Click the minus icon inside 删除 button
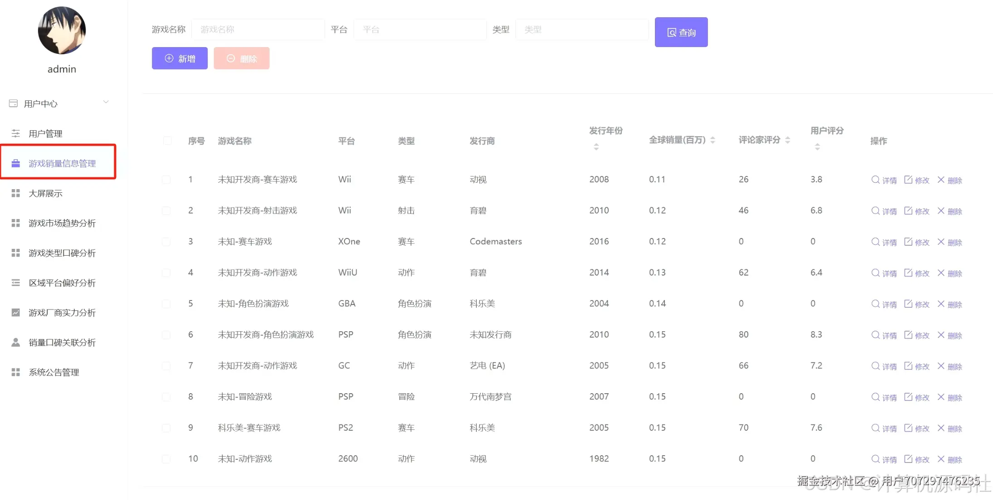The image size is (993, 500). coord(231,58)
